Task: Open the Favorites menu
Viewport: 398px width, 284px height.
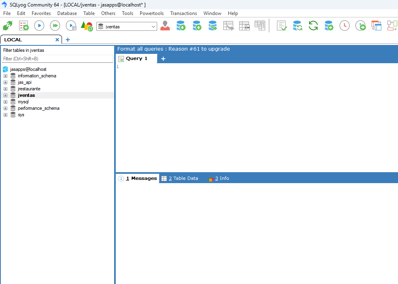Action: (x=41, y=13)
